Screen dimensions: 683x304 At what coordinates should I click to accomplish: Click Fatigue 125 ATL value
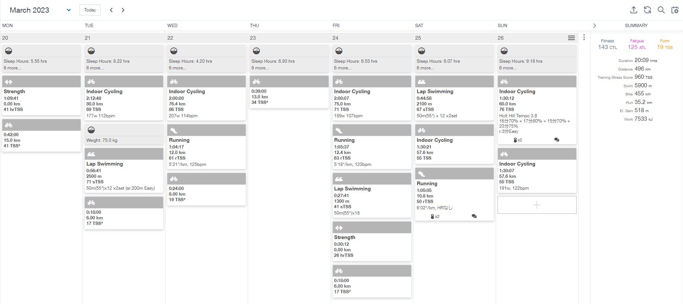click(637, 47)
